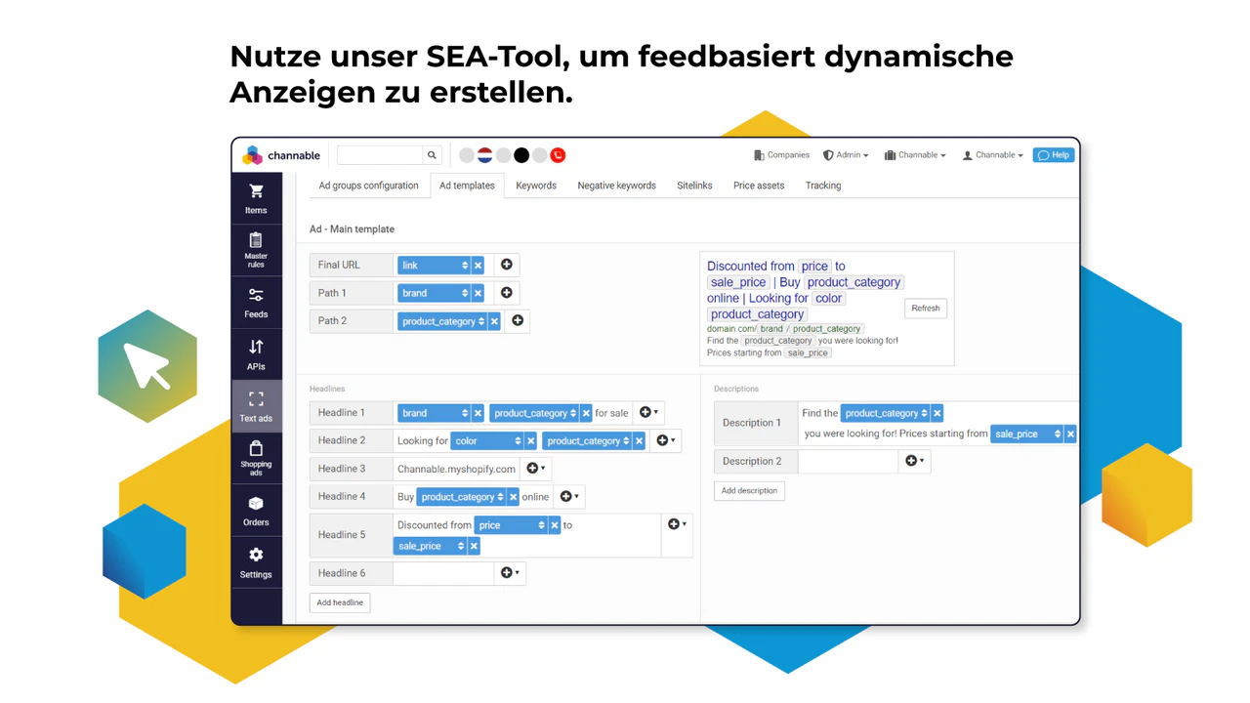
Task: Add a field to Final URL
Action: [x=506, y=265]
